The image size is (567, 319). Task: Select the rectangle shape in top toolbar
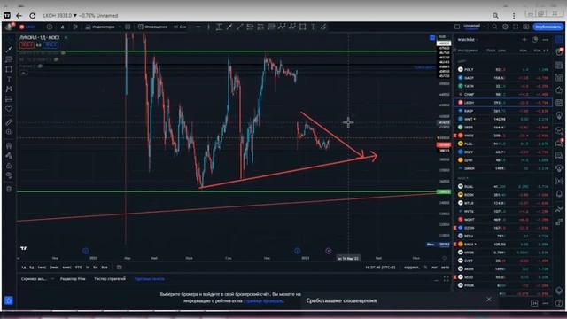click(x=303, y=27)
